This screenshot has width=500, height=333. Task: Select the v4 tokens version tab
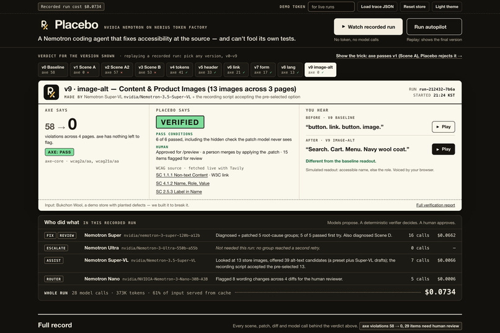(x=179, y=70)
